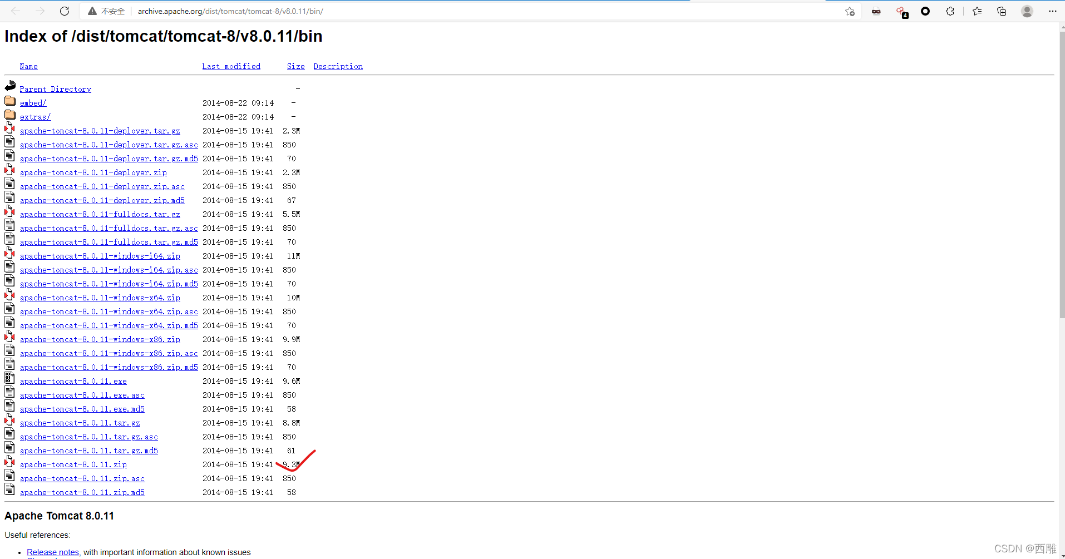Open browser settings and more menu
Image resolution: width=1065 pixels, height=559 pixels.
[1052, 11]
